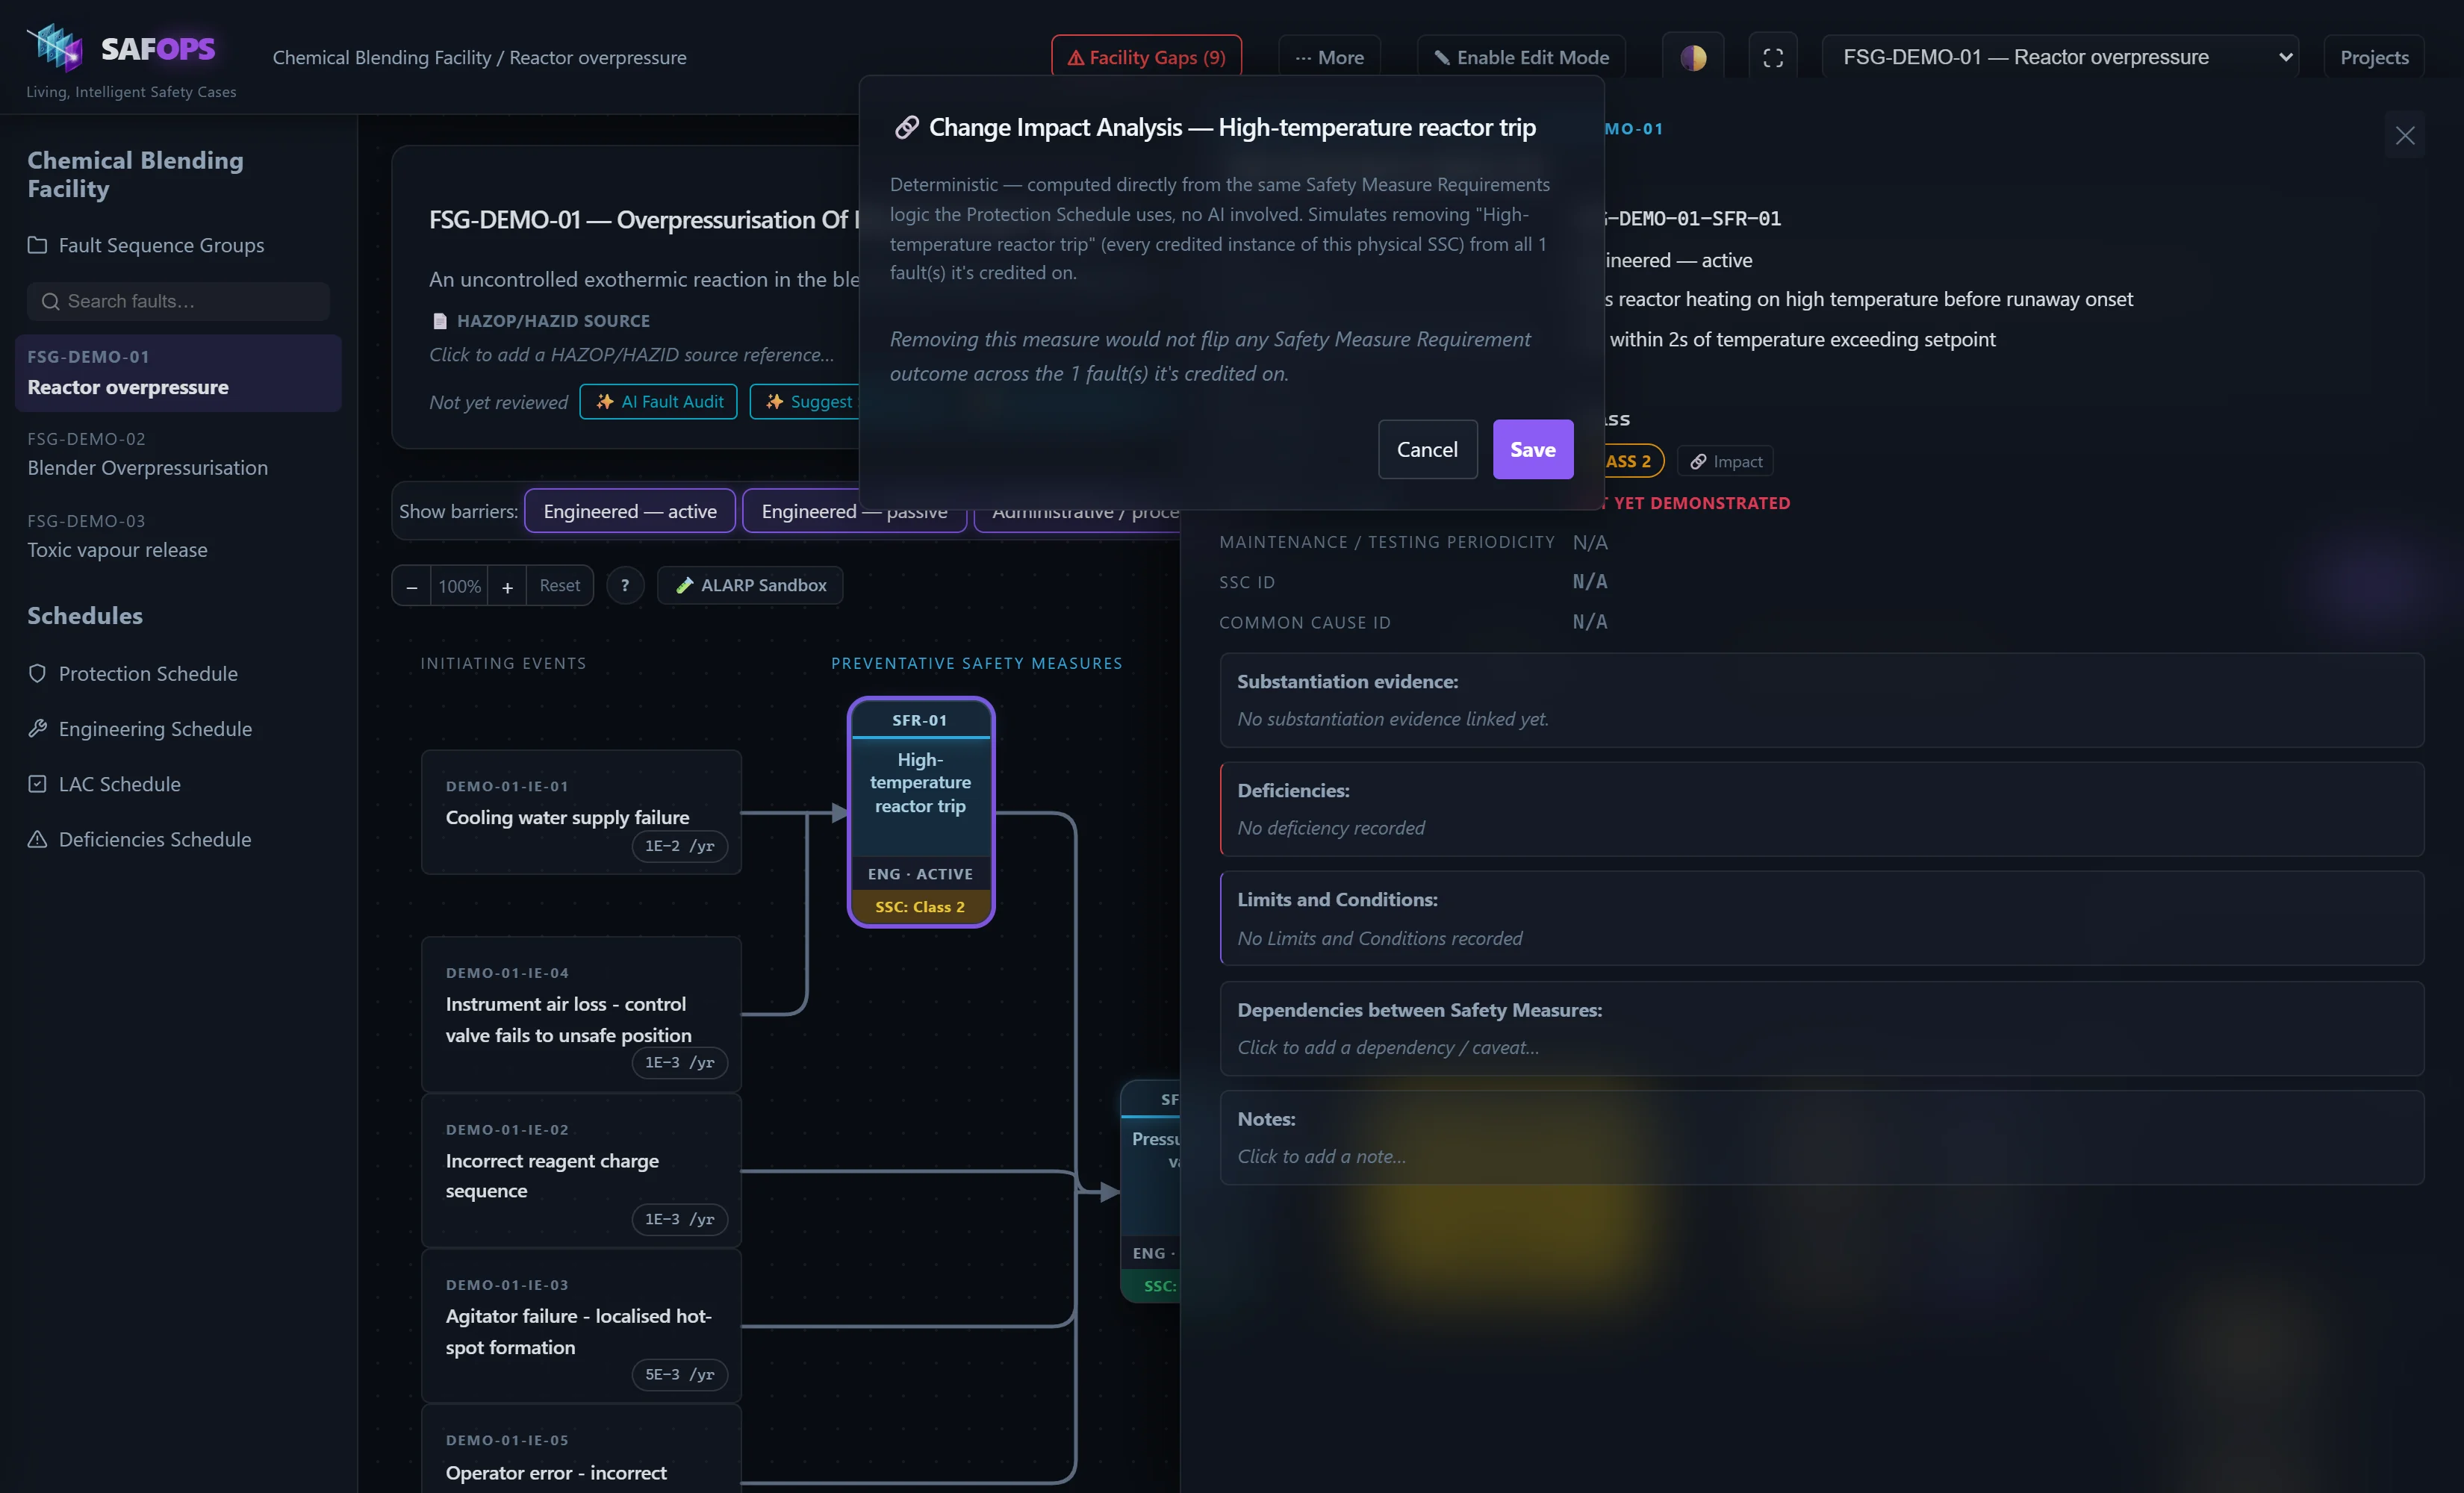
Task: Select the SFR-01 High-temperature reactor trip node
Action: 920,812
